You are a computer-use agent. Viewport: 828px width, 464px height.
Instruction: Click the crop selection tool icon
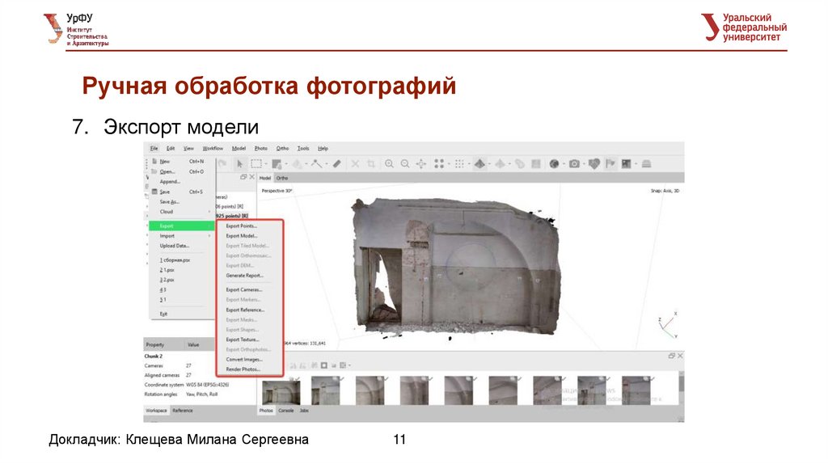[370, 163]
